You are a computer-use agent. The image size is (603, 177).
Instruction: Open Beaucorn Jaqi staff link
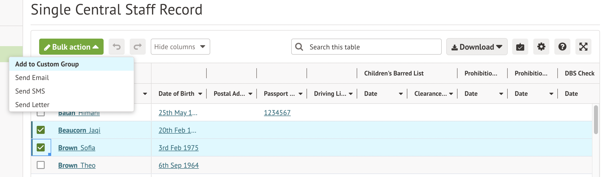[79, 130]
